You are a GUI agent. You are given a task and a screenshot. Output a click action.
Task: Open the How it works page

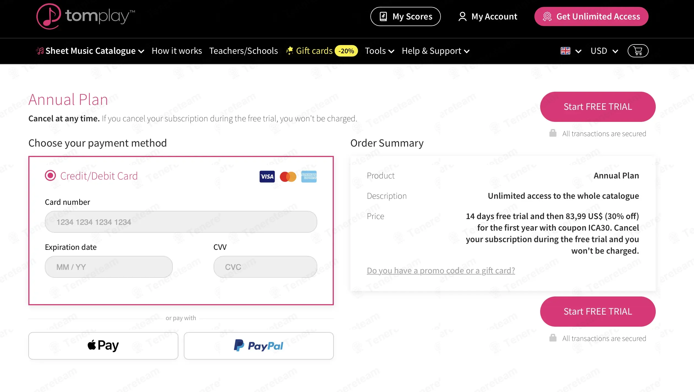[177, 51]
